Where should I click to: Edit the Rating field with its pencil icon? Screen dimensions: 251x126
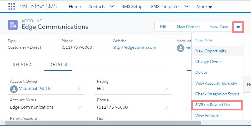(167, 89)
